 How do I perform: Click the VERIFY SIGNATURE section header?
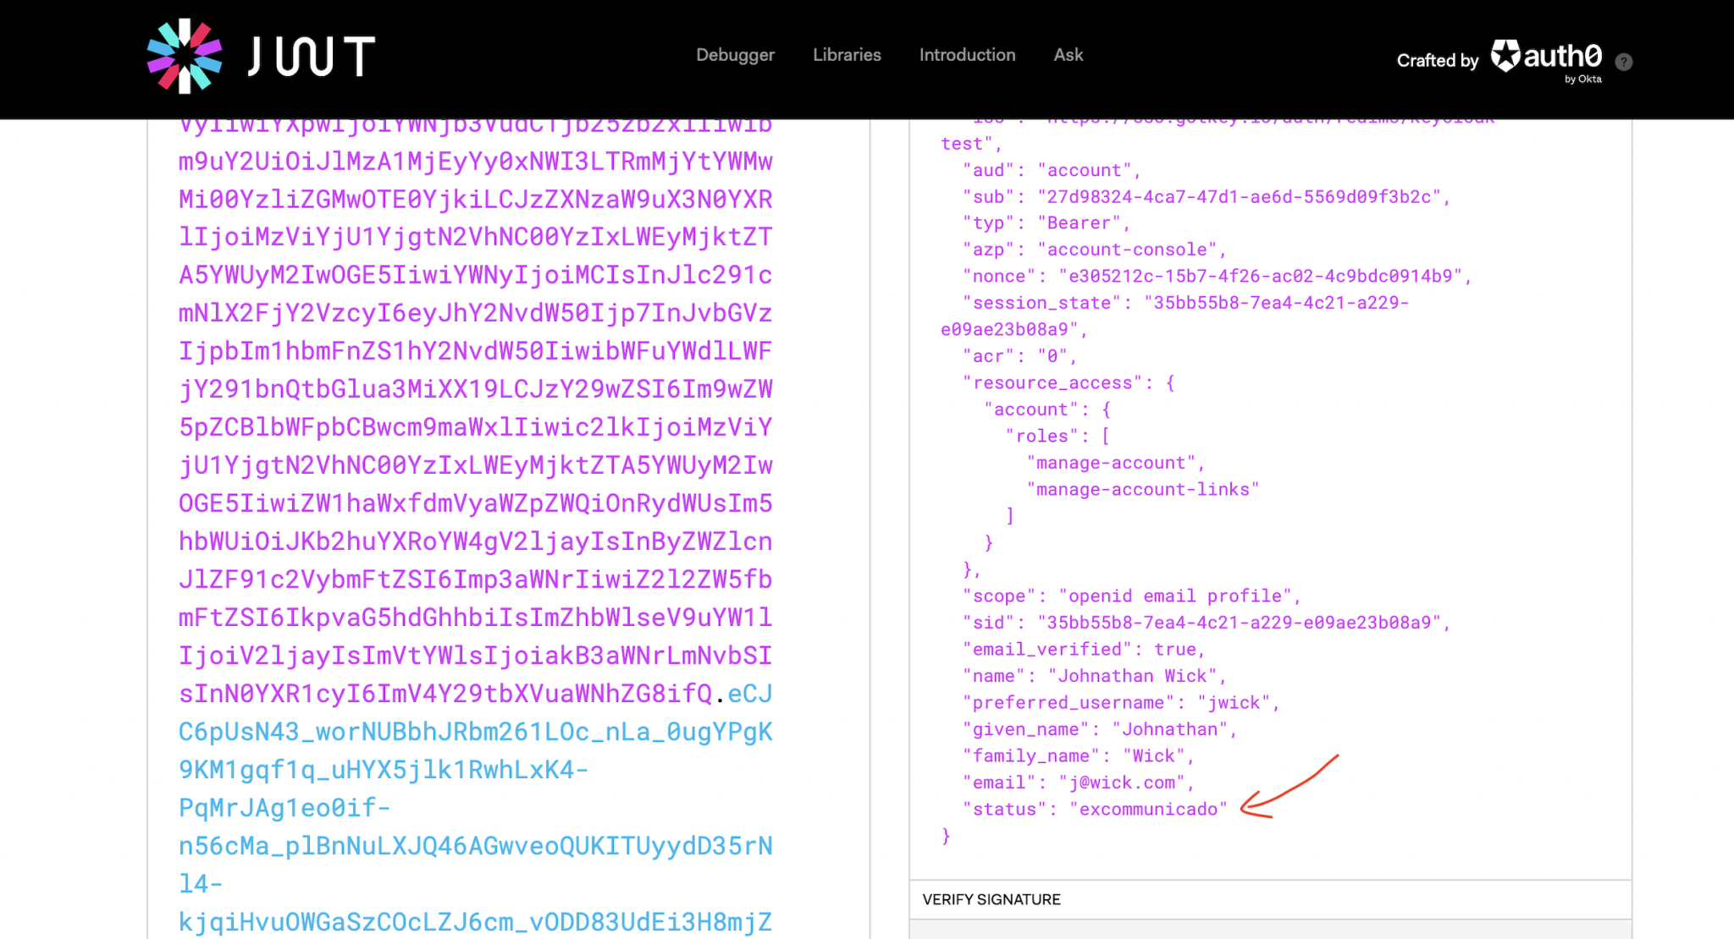[991, 899]
